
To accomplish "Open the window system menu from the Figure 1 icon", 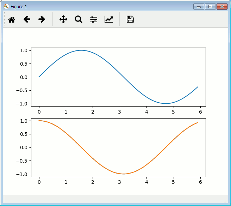I will [x=6, y=6].
